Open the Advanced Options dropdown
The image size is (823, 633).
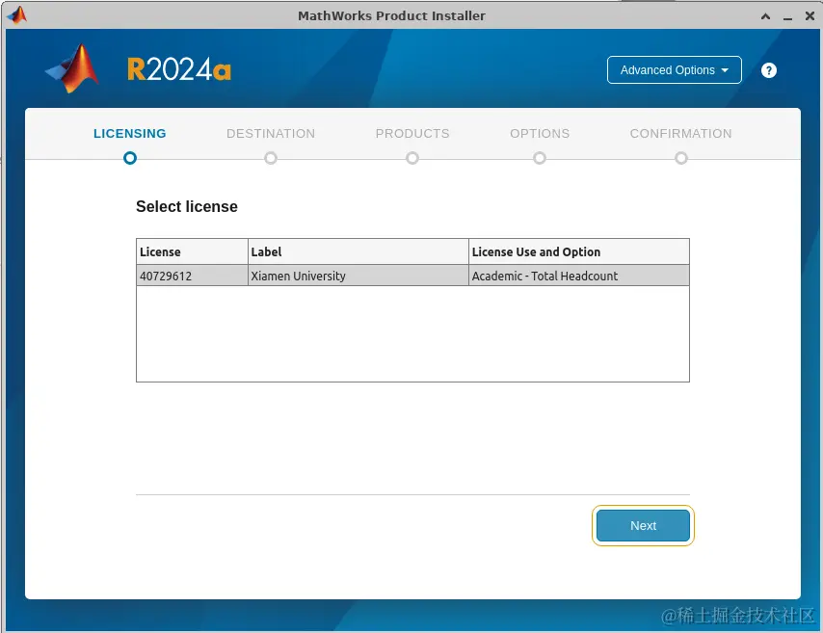click(x=674, y=69)
